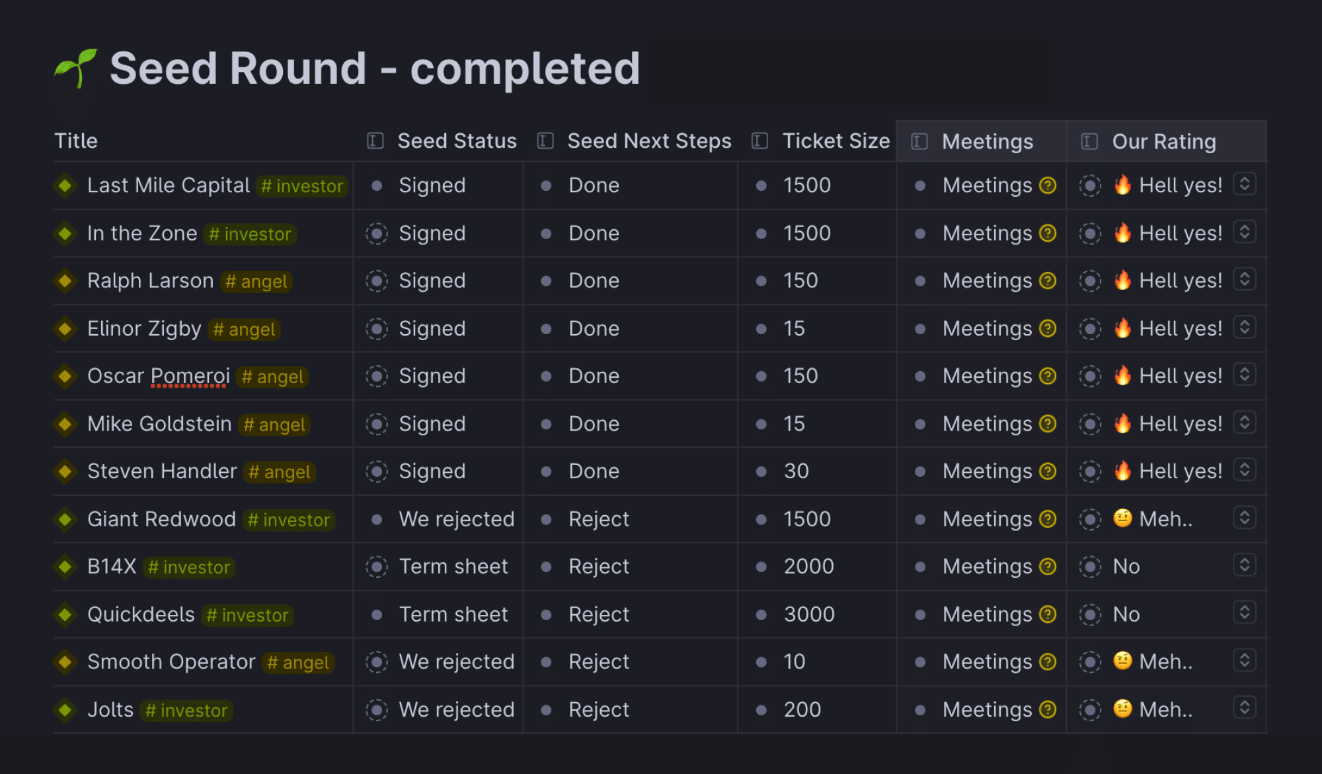Select the Meetings column header

tap(981, 141)
